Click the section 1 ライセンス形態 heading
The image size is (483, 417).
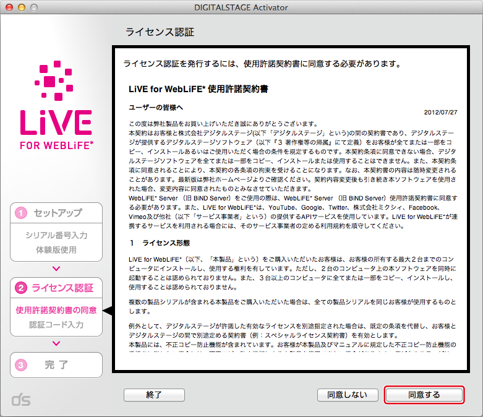(160, 243)
